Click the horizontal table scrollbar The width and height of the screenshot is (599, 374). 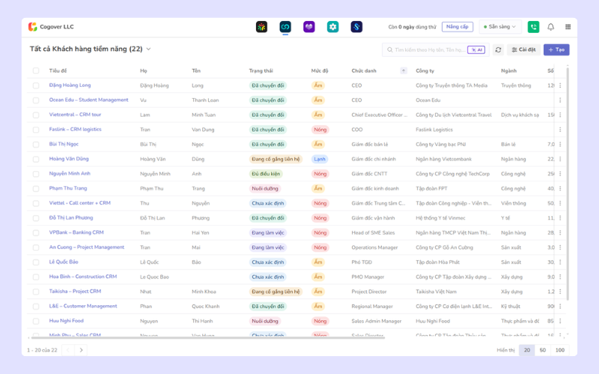208,337
